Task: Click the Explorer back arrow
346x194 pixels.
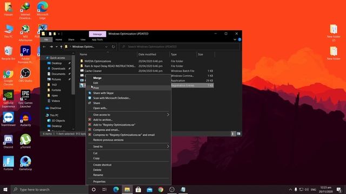Action: click(x=44, y=47)
